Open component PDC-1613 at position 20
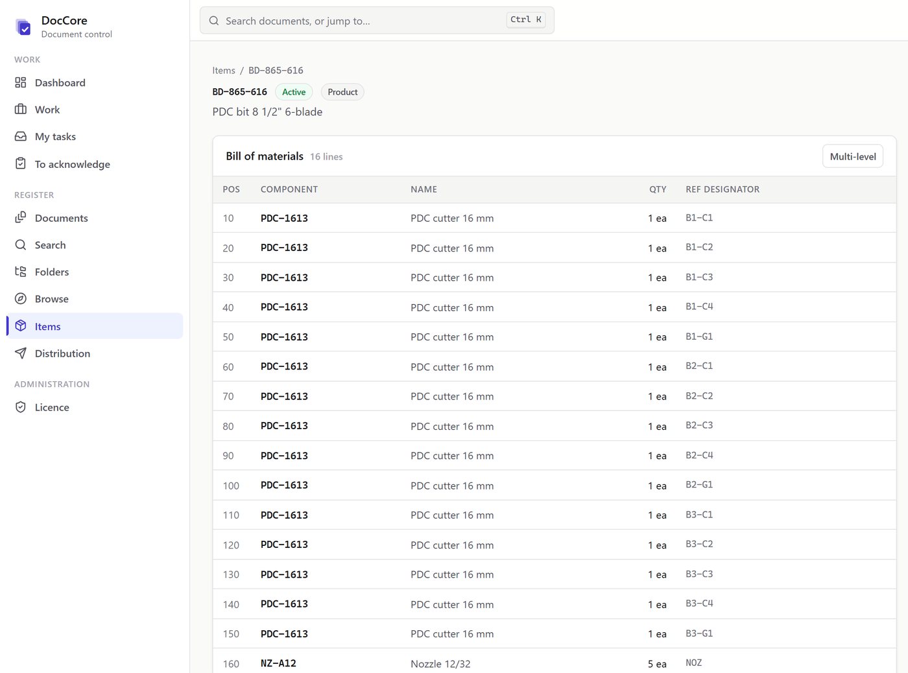The image size is (908, 673). click(284, 248)
